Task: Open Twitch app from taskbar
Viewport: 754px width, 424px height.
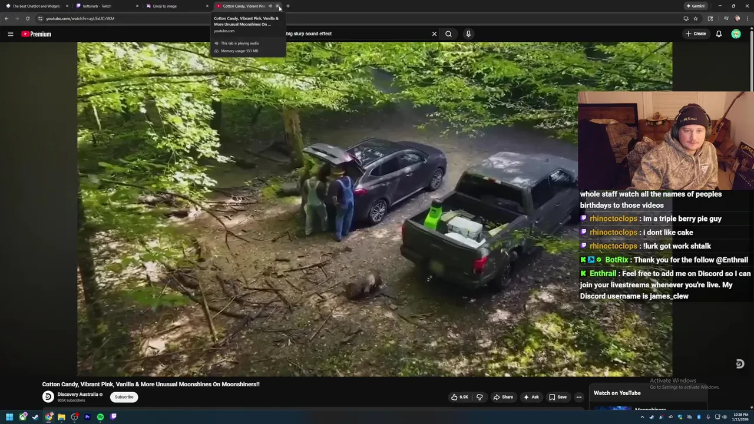Action: 113,417
